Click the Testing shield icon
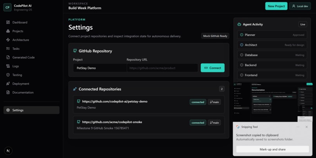Viewport: 316px width, 158px height. (8, 75)
